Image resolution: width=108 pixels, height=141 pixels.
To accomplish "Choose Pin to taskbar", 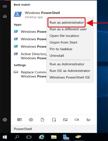I will [61, 49].
